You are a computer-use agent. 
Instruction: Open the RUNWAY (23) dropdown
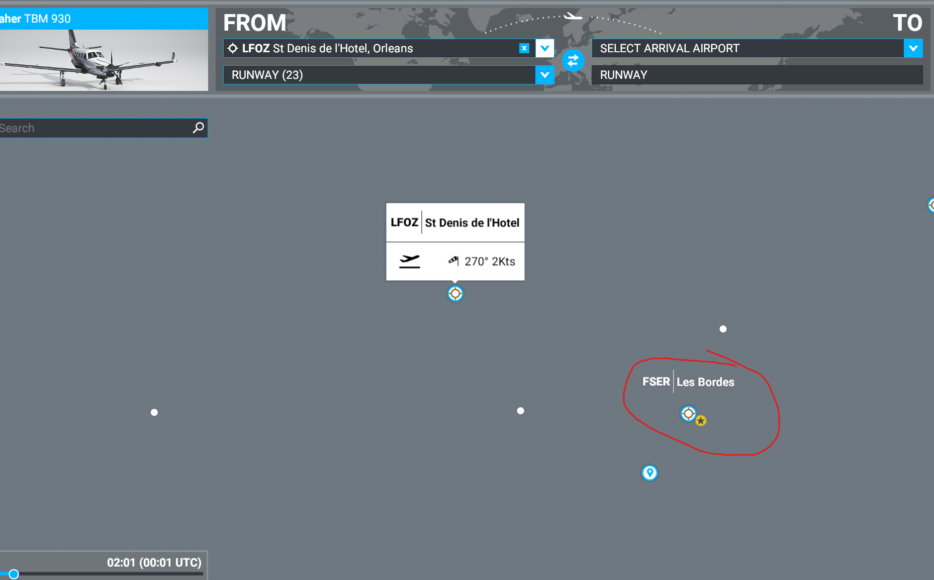tap(544, 75)
